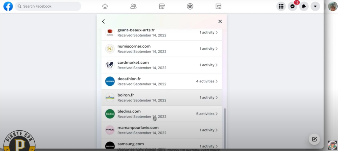The image size is (338, 151).
Task: Open the apps grid menu
Action: pos(281,7)
